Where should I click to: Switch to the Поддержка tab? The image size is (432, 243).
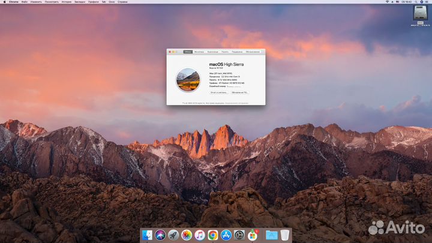(237, 52)
